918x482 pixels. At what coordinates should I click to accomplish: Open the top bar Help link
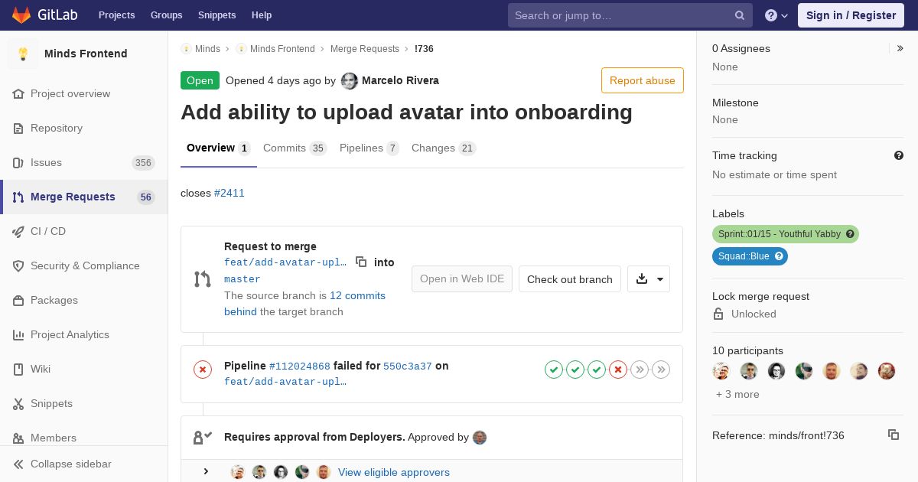click(262, 15)
